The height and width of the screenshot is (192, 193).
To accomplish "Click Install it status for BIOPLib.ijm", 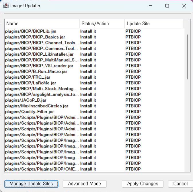I will point(88,31).
